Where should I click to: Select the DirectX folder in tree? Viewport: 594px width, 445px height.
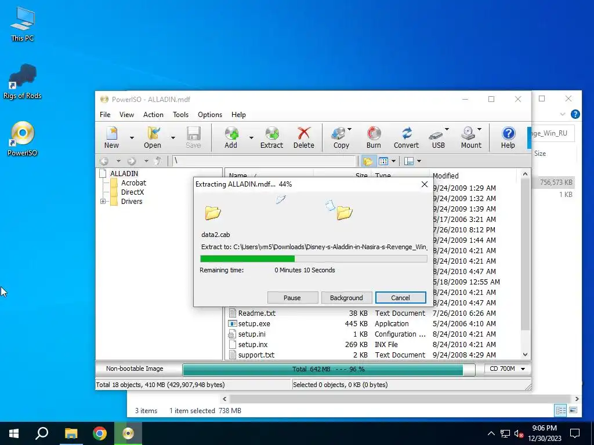tap(132, 192)
